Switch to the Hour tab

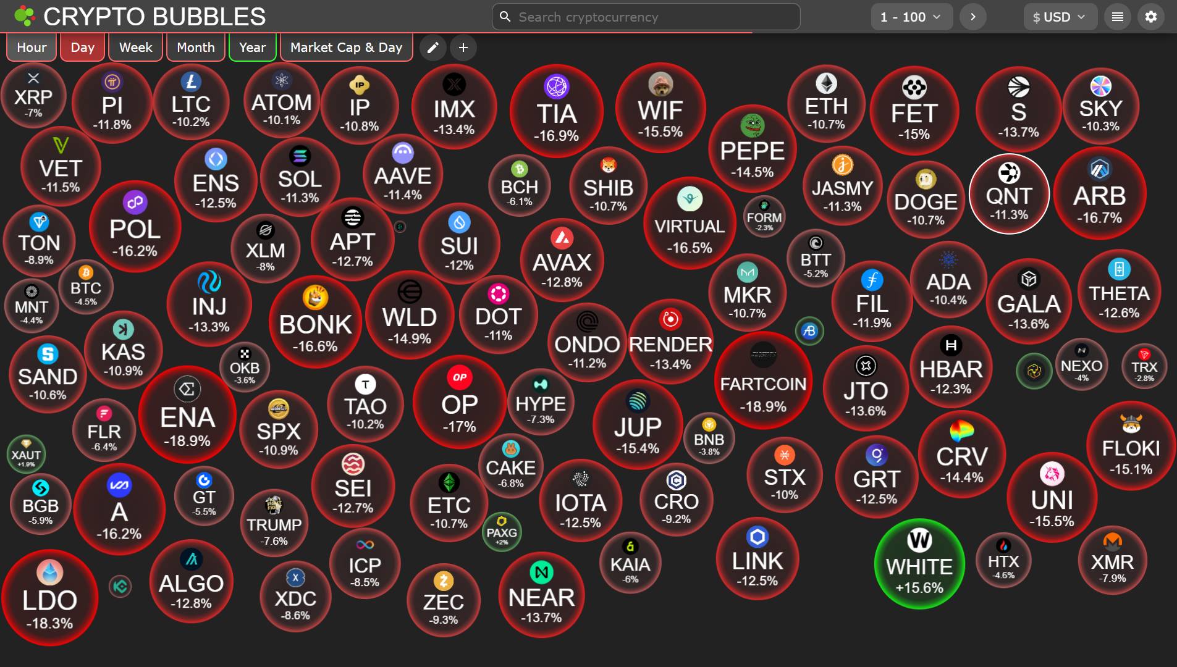(x=32, y=48)
